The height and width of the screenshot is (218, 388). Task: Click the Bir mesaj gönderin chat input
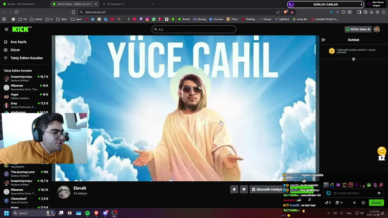coord(354,193)
